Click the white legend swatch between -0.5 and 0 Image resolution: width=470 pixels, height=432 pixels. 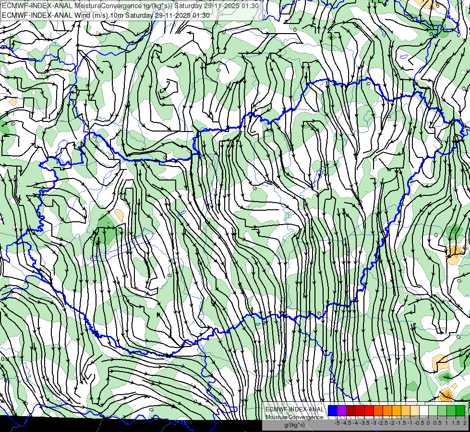pyautogui.click(x=424, y=410)
